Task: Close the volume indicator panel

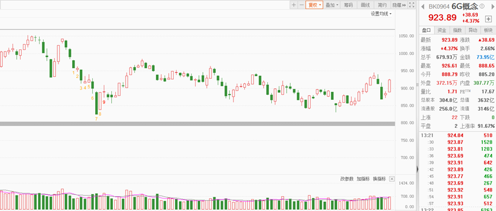Action: click(x=392, y=179)
